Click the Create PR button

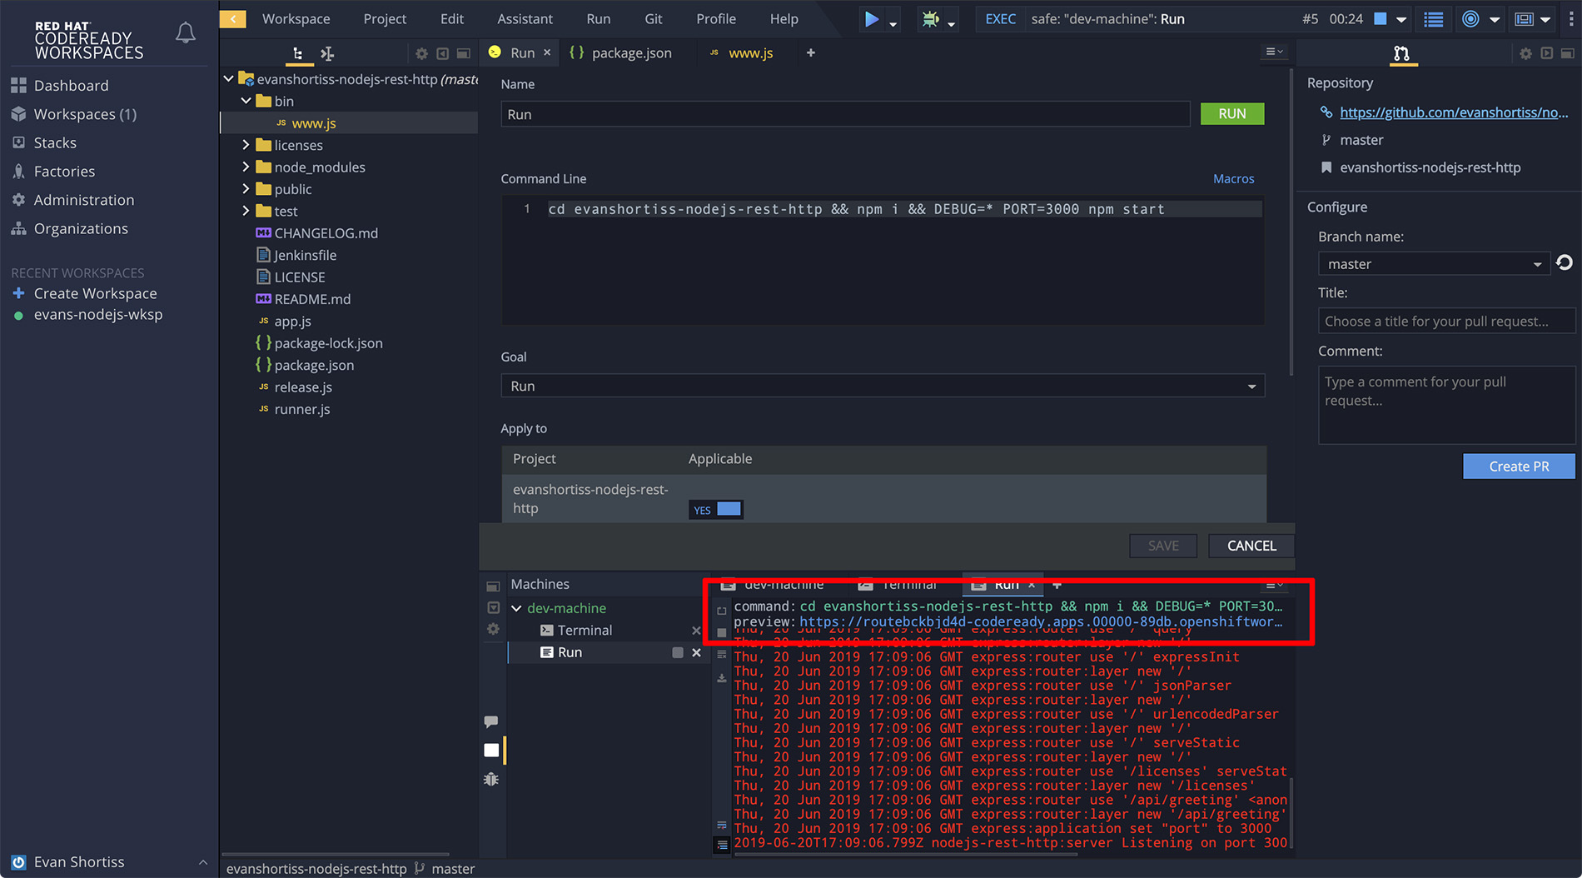(x=1519, y=466)
